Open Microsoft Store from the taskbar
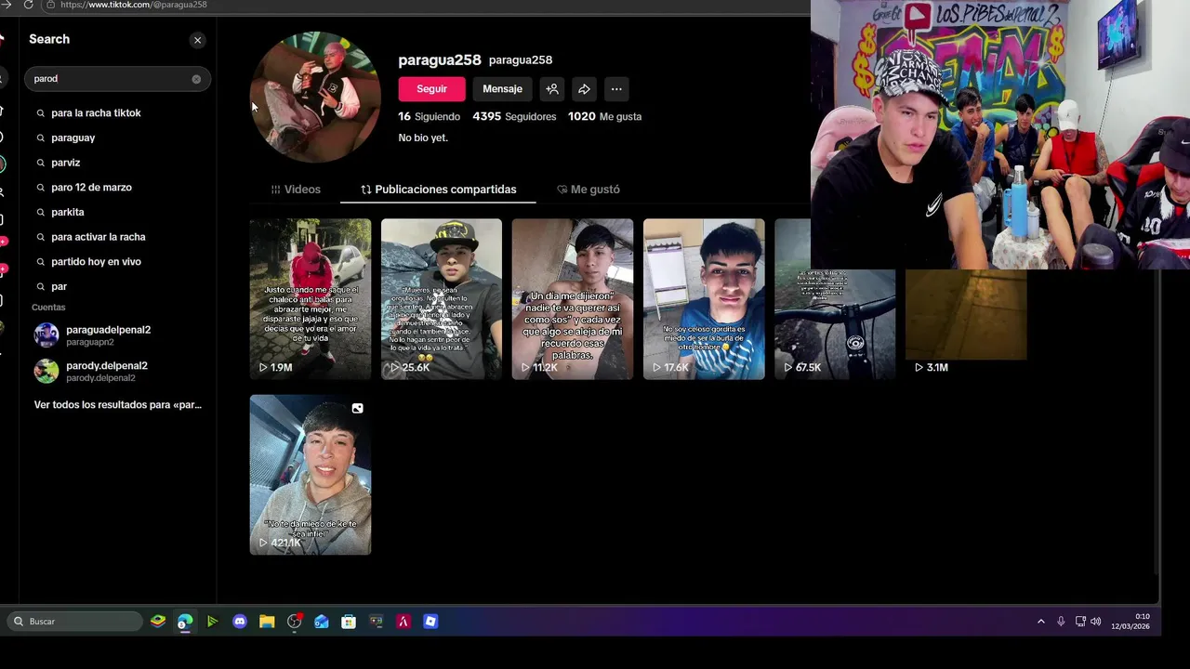 (x=349, y=622)
